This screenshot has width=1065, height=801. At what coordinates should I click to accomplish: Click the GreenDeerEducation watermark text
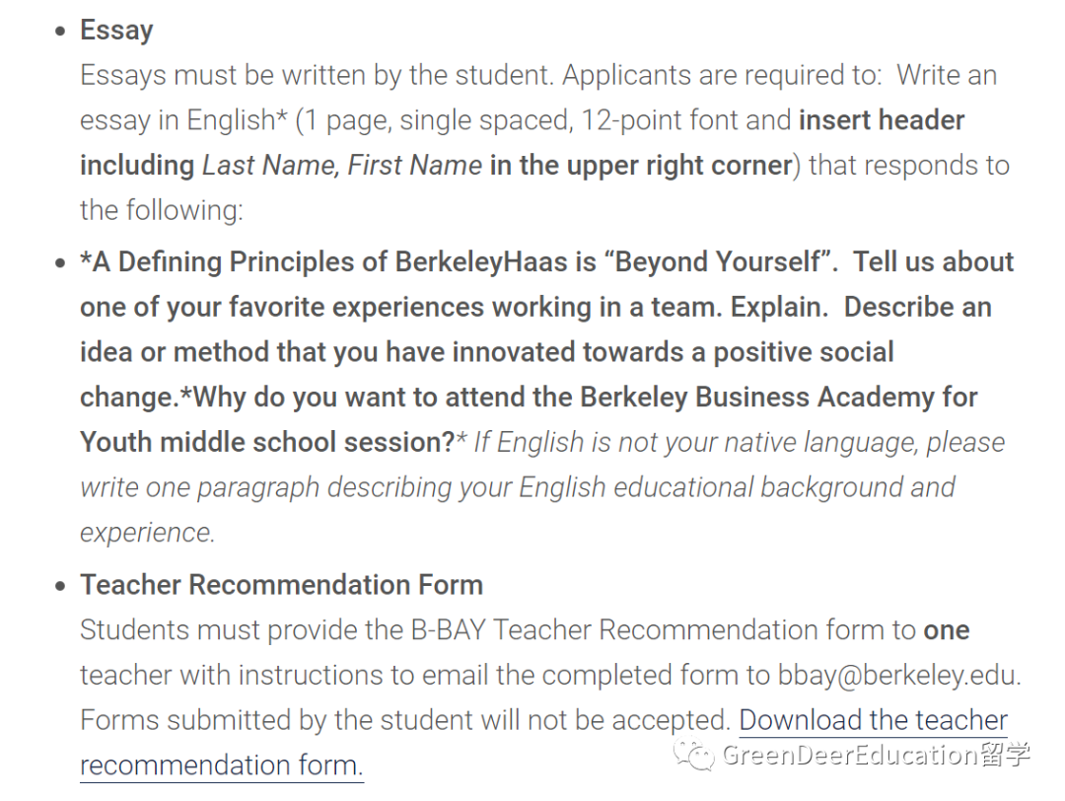point(876,755)
